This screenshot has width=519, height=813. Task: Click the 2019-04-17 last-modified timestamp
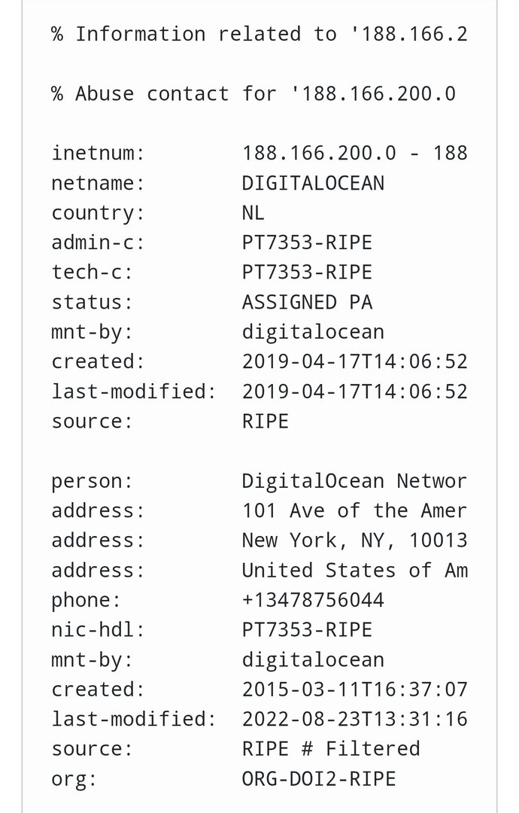click(x=354, y=391)
